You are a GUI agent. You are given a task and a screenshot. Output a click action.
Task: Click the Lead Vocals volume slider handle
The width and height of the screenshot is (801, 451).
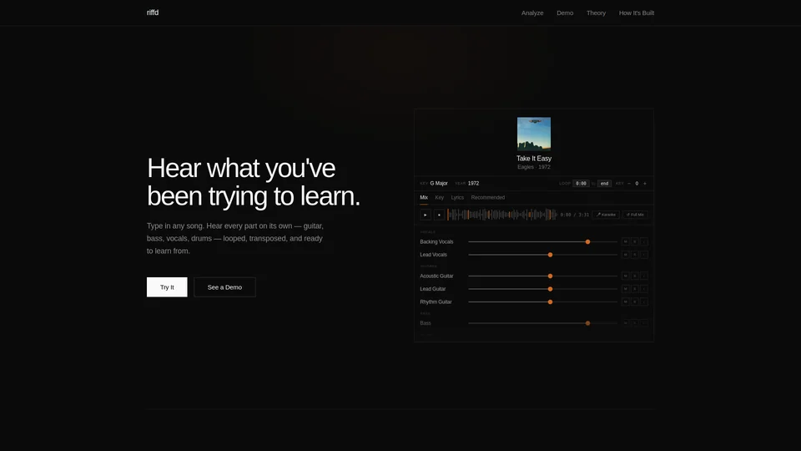(550, 255)
